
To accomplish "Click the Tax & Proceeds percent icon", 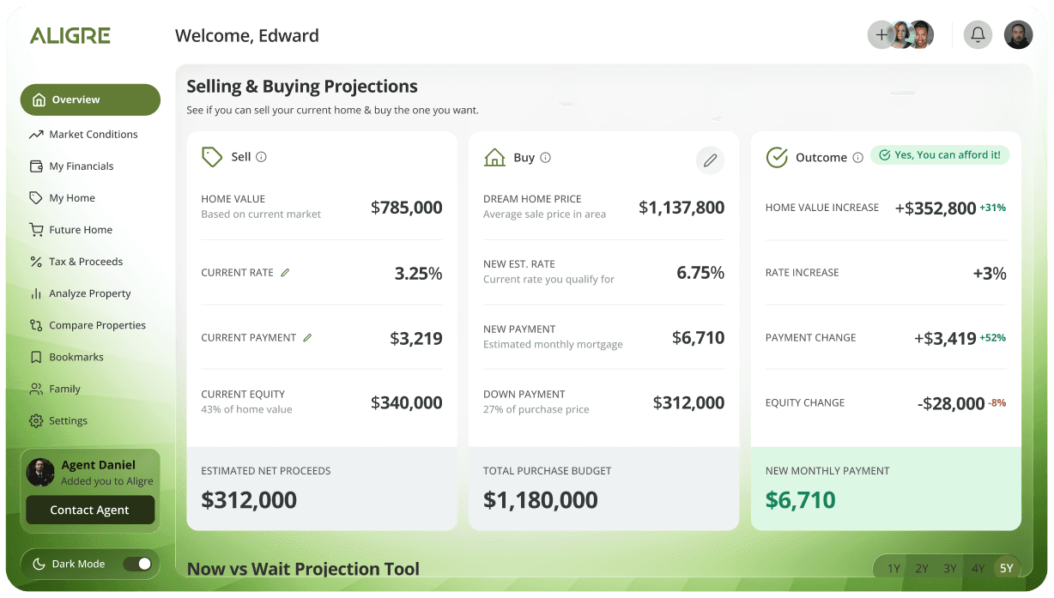I will pyautogui.click(x=36, y=262).
